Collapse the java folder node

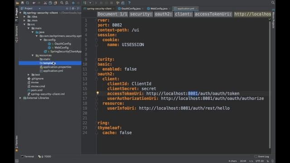[33, 32]
